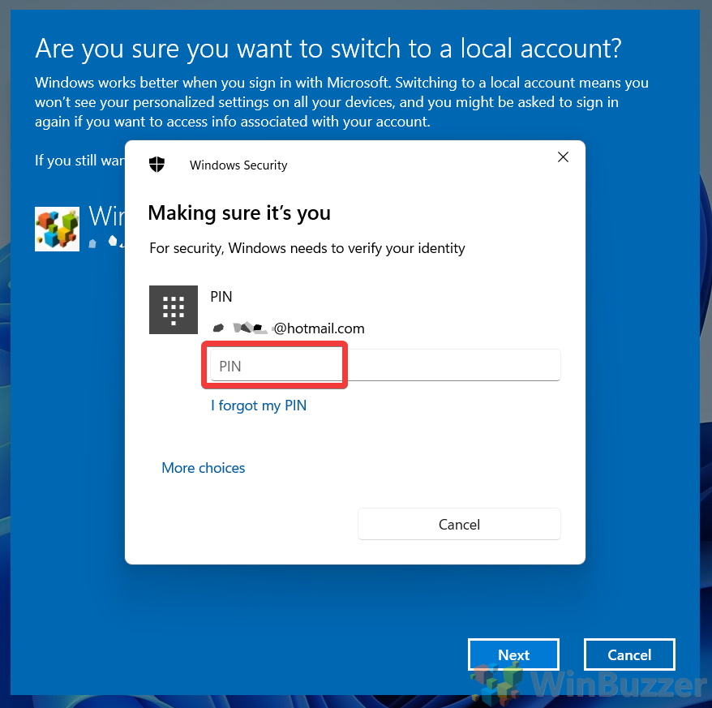This screenshot has height=708, width=712.
Task: Open 'More choices' sign-in options
Action: point(203,468)
